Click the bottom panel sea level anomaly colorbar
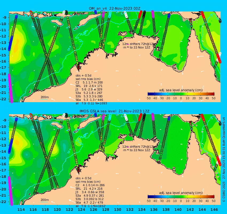The width and height of the screenshot is (227, 214). pos(181,197)
